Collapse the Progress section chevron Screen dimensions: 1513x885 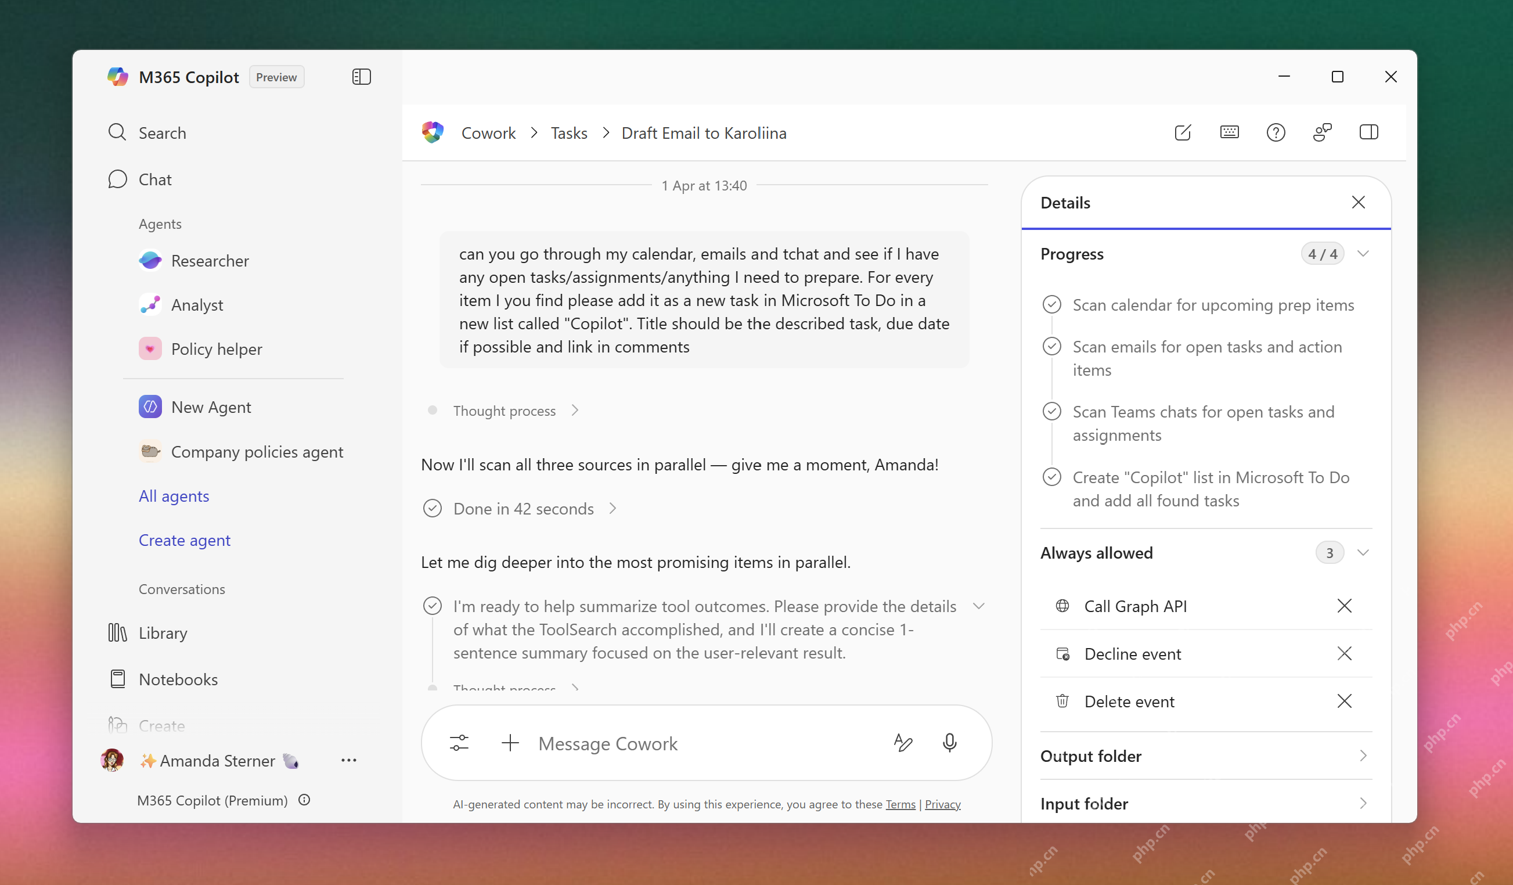coord(1363,254)
